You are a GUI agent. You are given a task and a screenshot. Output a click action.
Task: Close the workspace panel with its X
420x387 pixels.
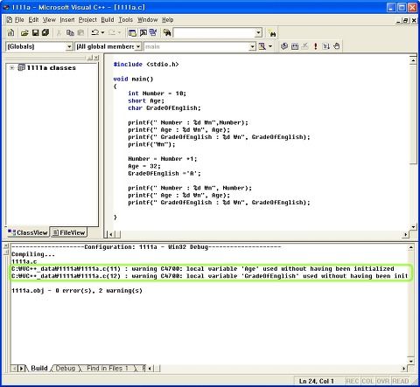[96, 58]
